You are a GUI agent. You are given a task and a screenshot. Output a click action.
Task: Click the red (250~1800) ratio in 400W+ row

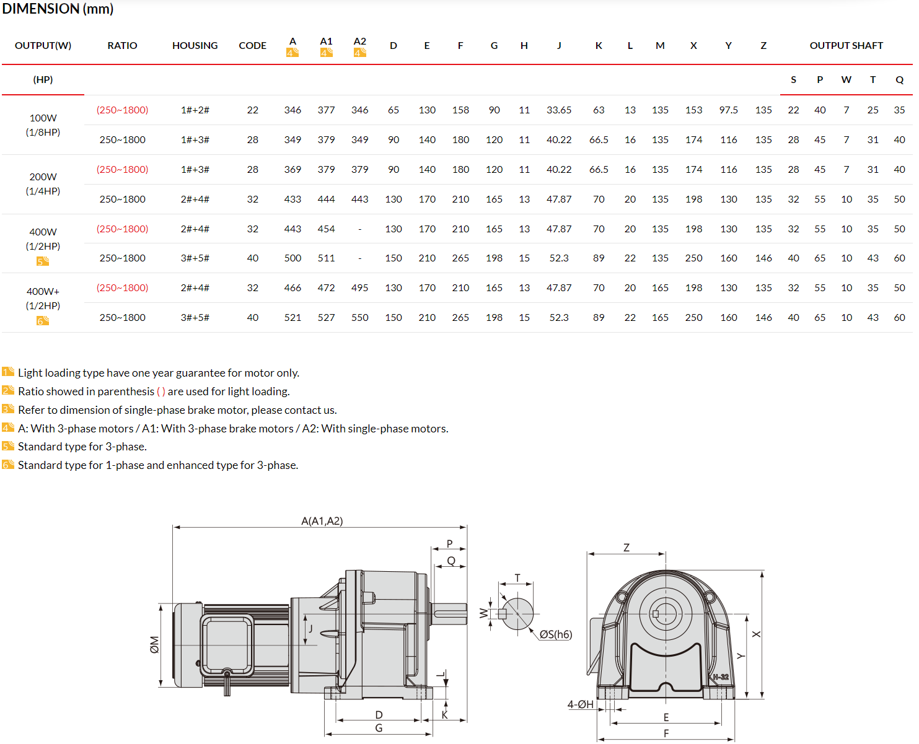tap(122, 287)
